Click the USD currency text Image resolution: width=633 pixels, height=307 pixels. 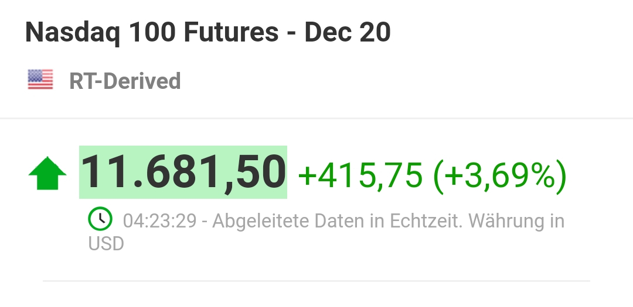point(106,243)
